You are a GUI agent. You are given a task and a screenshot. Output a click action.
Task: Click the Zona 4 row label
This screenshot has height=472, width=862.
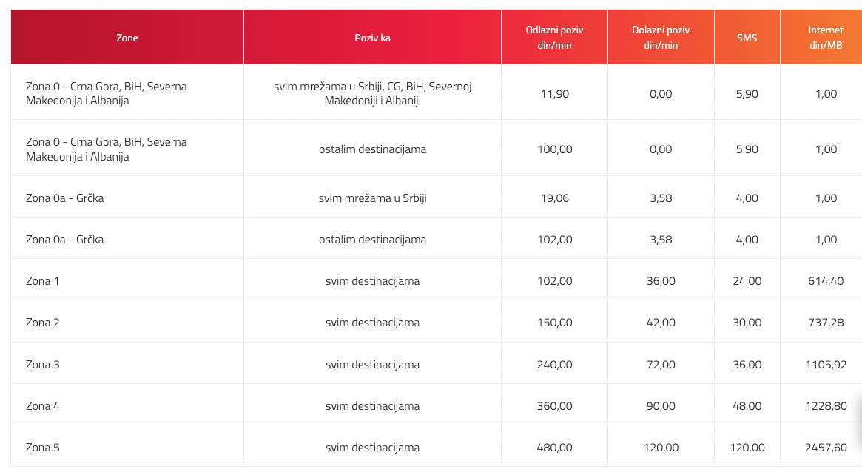coord(43,406)
